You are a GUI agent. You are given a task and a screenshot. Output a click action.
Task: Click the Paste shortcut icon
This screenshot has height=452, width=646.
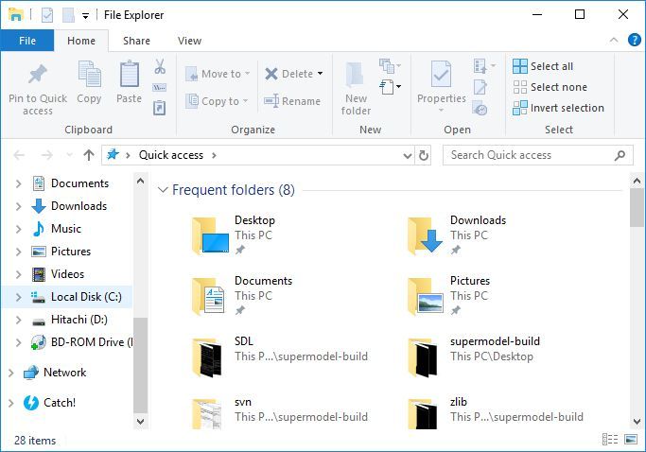coord(160,108)
